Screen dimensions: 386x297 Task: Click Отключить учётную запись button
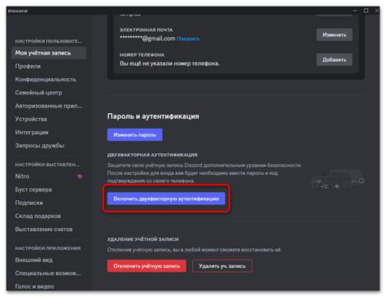coord(147,266)
